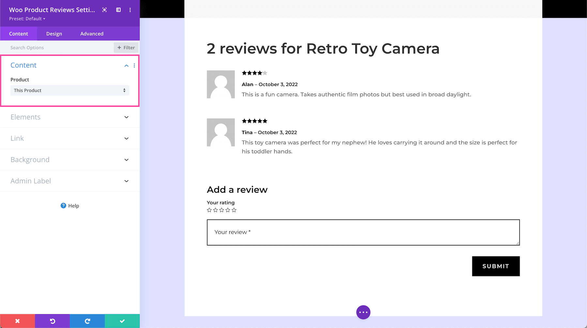Open the purple dot menu below the preview
This screenshot has height=328, width=587.
click(x=363, y=312)
